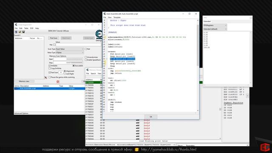Click the pointer arrow icon beside Pause option
Image resolution: width=272 pixels, height=153 pixels.
point(46,77)
